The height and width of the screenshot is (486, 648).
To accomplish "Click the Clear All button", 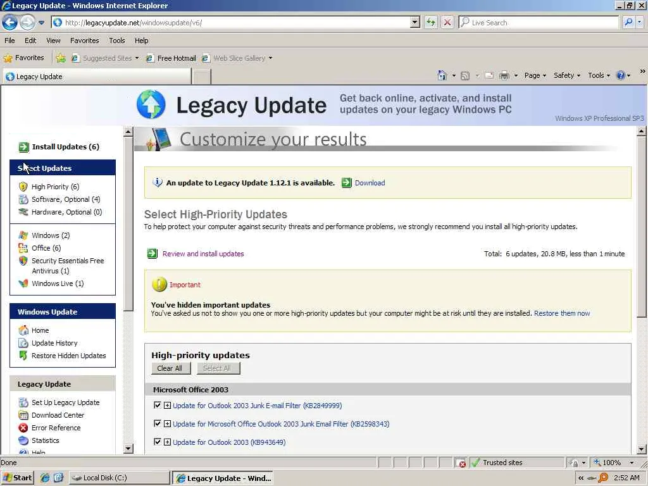I will coord(170,368).
